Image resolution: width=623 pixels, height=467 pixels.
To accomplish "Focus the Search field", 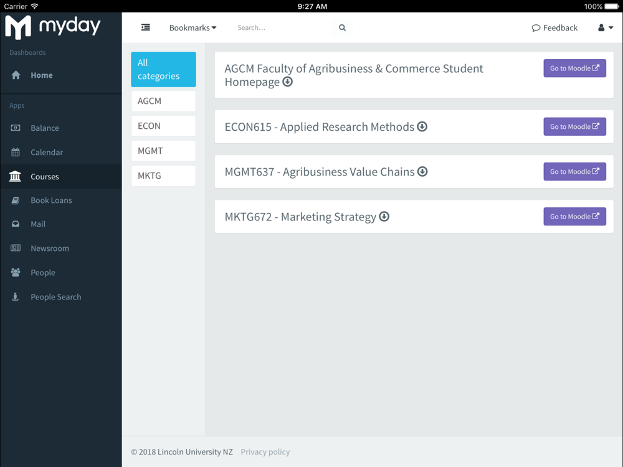I will (283, 27).
